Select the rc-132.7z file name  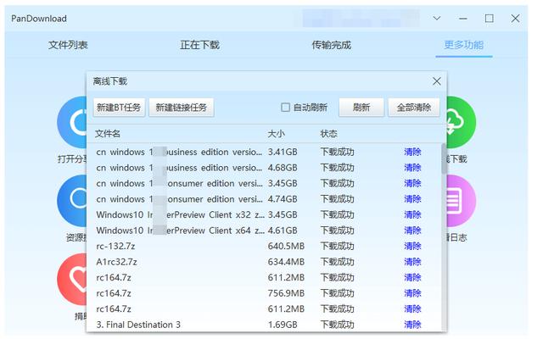115,247
